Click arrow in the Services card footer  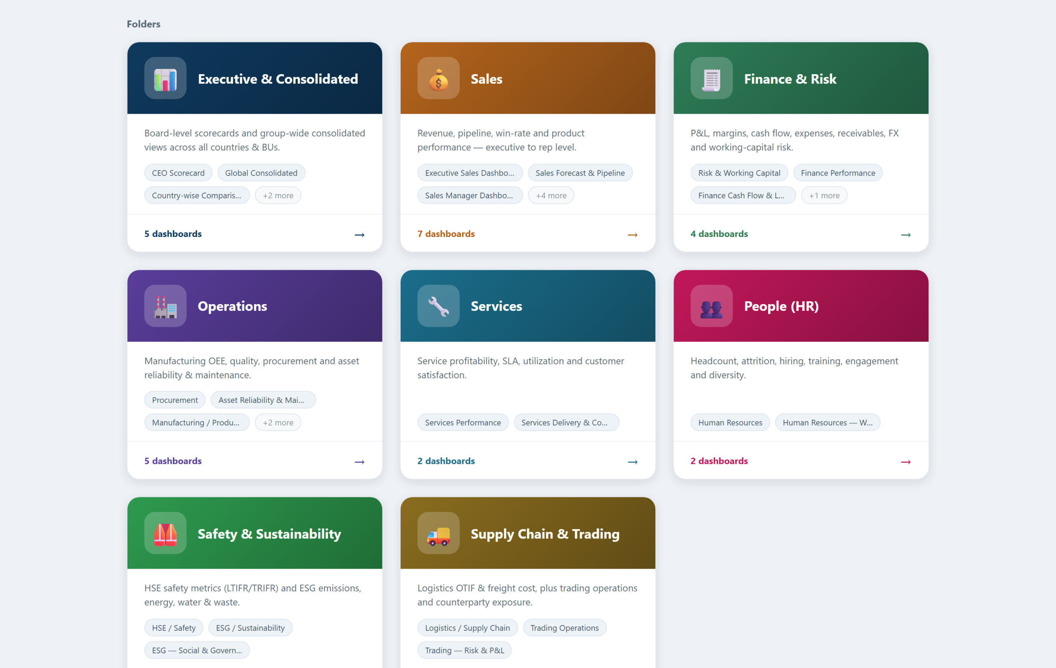[632, 462]
